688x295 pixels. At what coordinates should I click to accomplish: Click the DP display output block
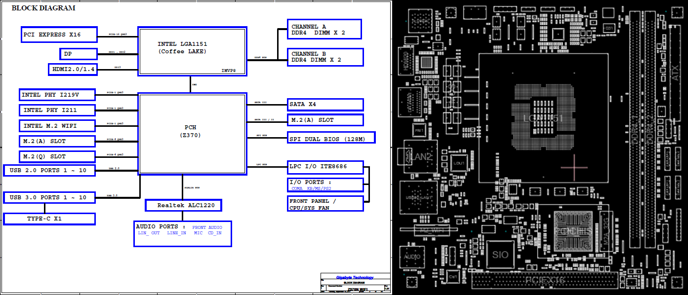[78, 54]
